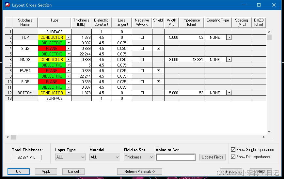Disable the Show Diff Impedance checkbox
Image resolution: width=284 pixels, height=179 pixels.
[x=233, y=157]
